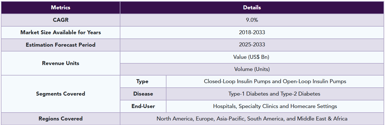
Task: Click the North America, Europe regions list
Action: pyautogui.click(x=252, y=119)
